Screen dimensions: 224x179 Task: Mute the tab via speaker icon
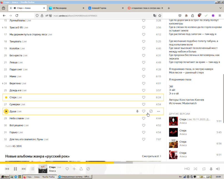coord(15,8)
